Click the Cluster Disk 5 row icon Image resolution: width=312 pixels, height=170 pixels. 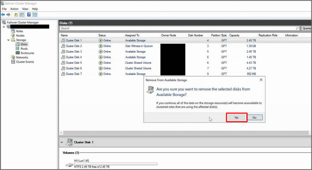tap(63, 63)
